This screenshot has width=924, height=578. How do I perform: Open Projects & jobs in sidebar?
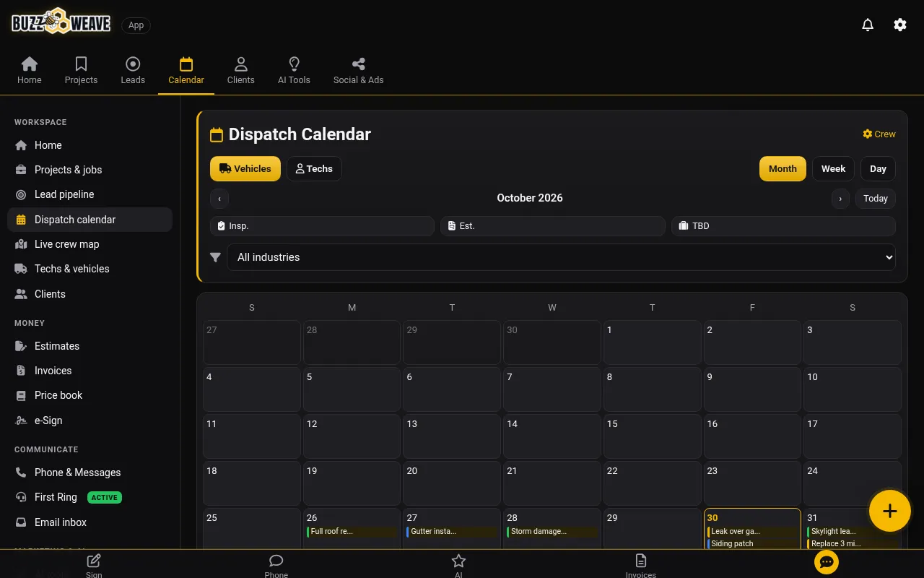pos(90,170)
